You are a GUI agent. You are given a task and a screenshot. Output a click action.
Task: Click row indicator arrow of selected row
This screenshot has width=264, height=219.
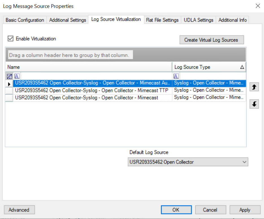coord(9,84)
